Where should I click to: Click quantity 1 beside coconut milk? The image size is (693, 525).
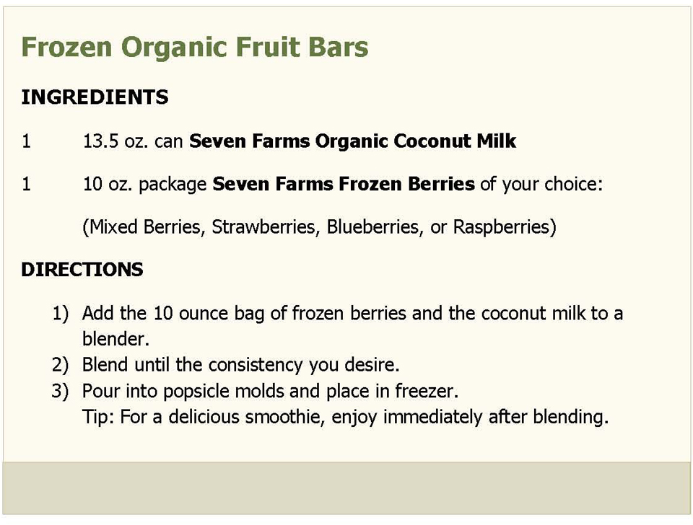(27, 141)
